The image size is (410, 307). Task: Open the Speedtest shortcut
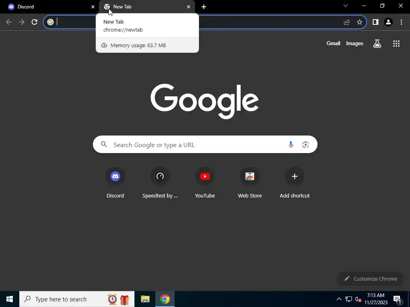pyautogui.click(x=160, y=183)
